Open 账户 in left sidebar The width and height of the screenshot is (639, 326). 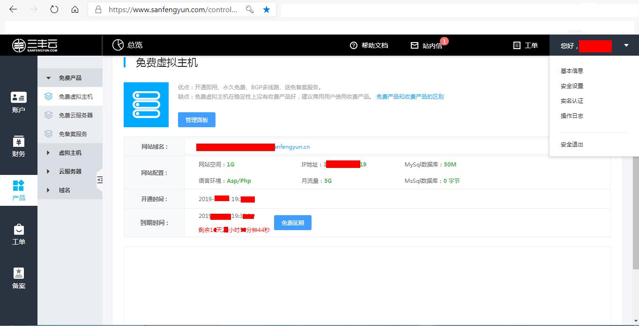point(19,102)
